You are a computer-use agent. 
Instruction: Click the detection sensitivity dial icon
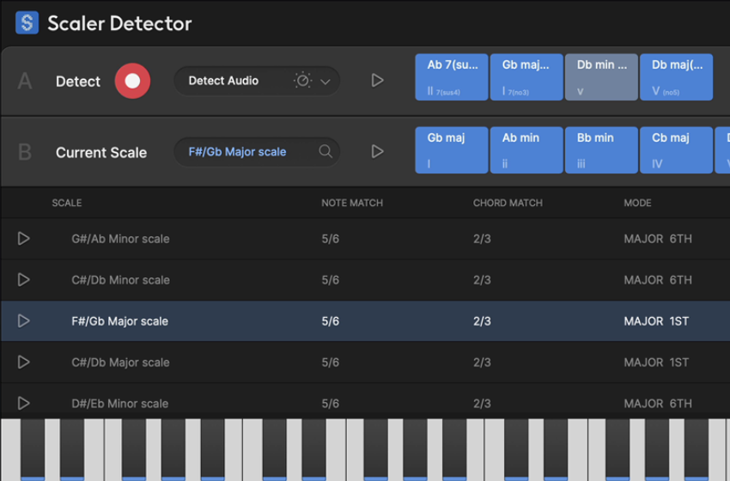click(302, 80)
